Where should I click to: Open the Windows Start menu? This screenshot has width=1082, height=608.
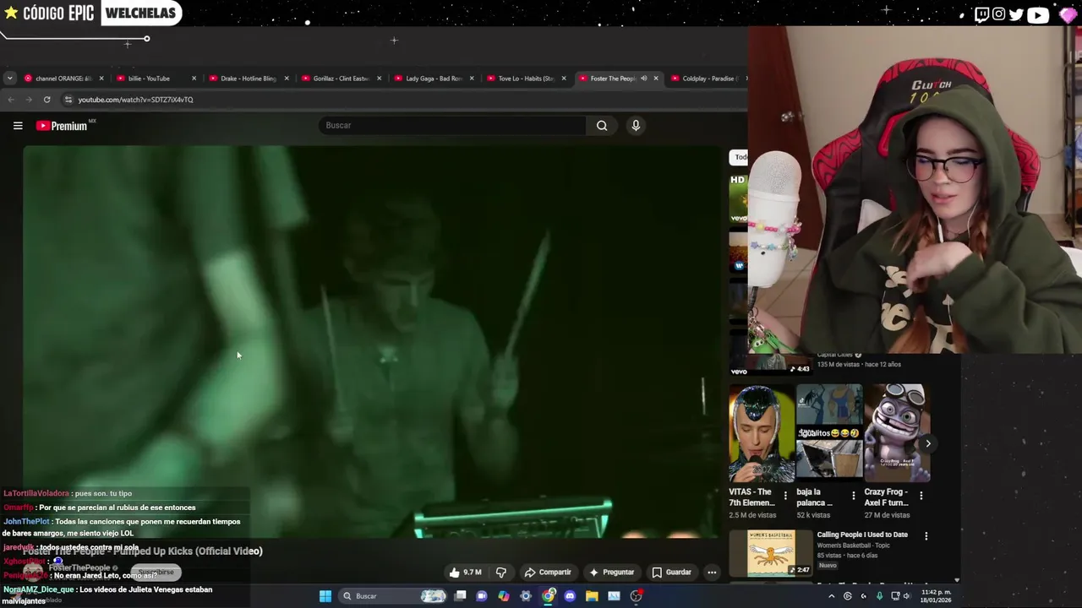click(x=325, y=596)
